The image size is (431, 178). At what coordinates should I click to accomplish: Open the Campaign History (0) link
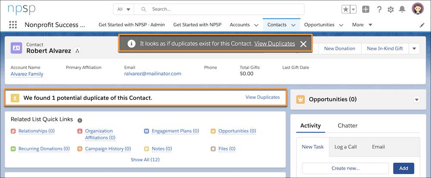(x=108, y=149)
